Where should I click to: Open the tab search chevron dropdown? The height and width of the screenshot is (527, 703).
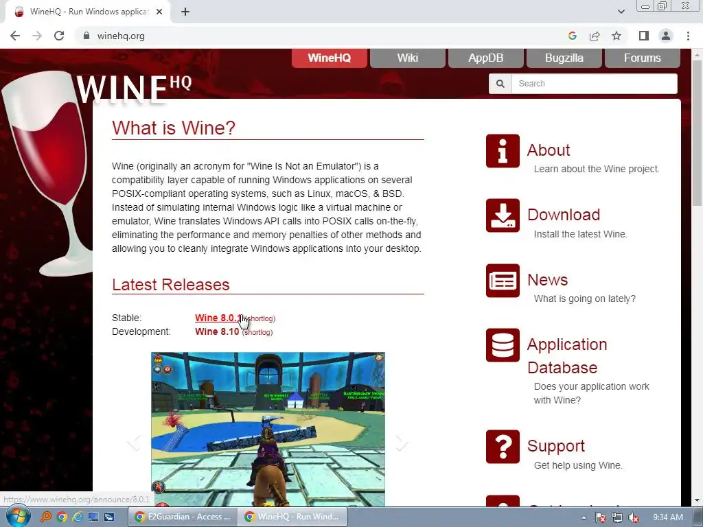(621, 12)
